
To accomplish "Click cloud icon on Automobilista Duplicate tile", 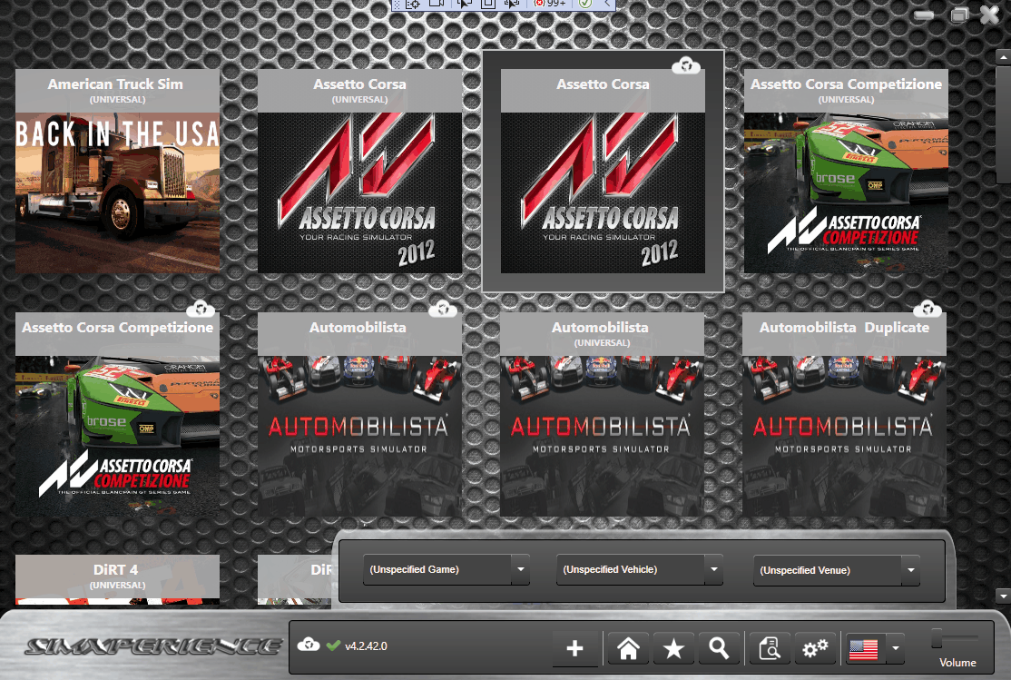I will (x=927, y=309).
